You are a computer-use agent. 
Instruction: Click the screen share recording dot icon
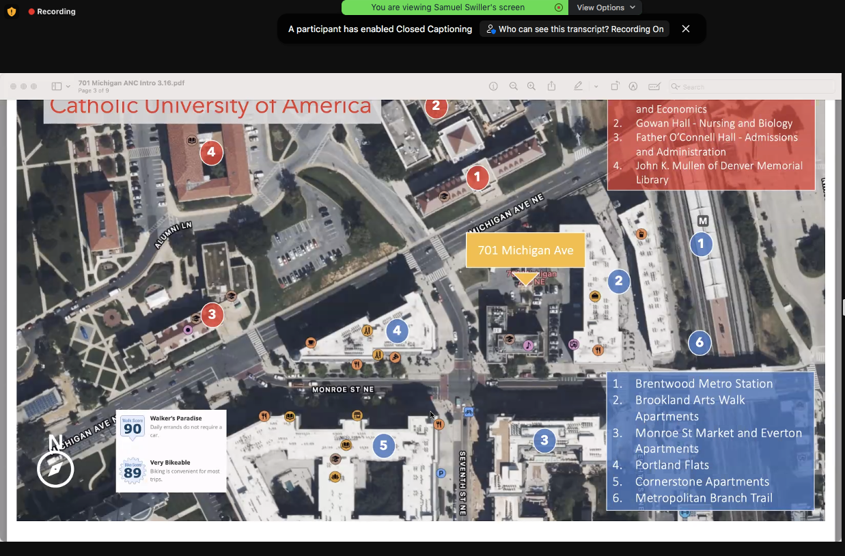point(559,8)
